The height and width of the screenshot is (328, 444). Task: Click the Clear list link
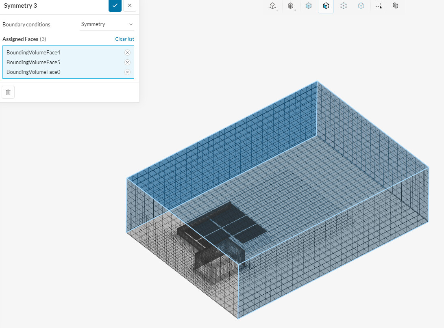coord(124,39)
